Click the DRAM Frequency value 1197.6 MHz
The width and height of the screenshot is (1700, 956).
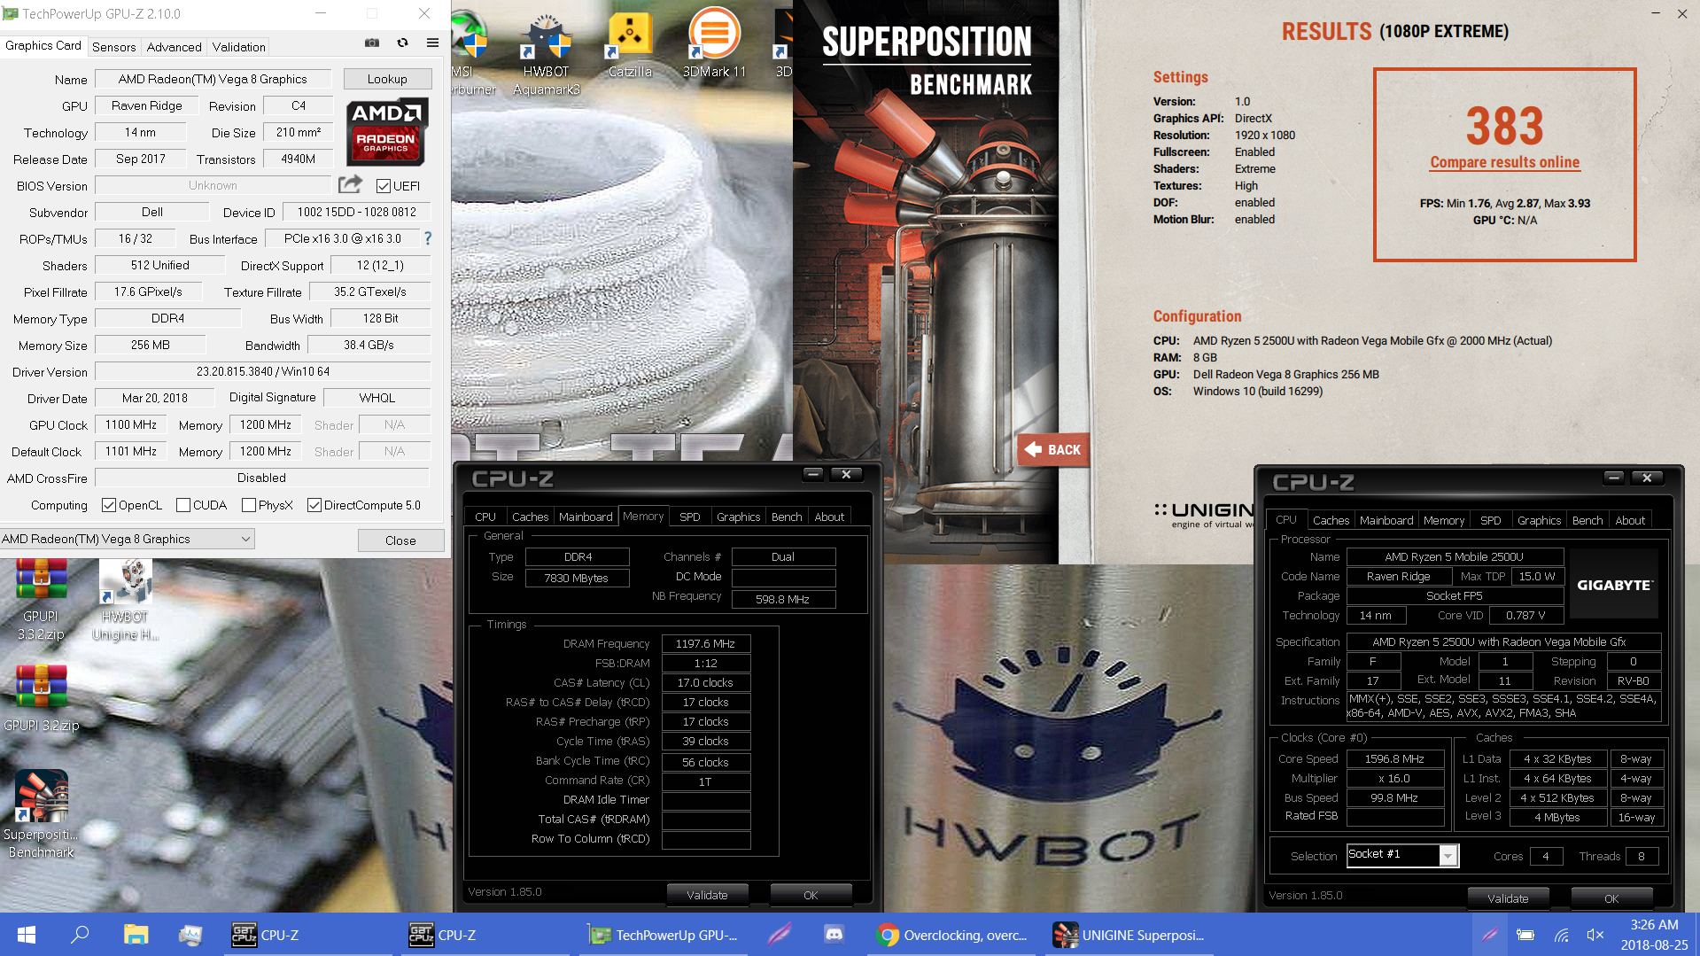point(705,643)
